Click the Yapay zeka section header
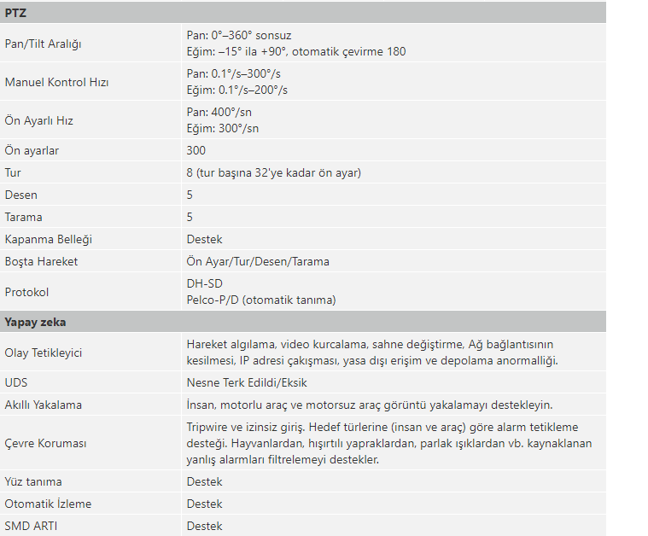 click(35, 323)
